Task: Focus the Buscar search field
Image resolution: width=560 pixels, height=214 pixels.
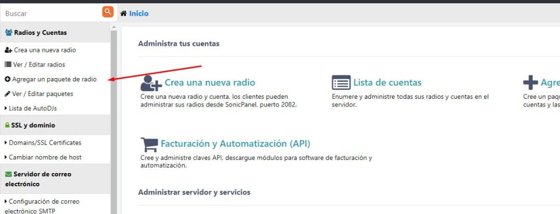Action: tap(51, 14)
